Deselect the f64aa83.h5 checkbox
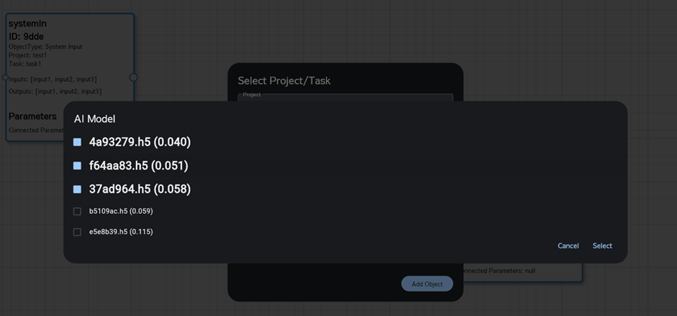The image size is (677, 316). coord(77,166)
